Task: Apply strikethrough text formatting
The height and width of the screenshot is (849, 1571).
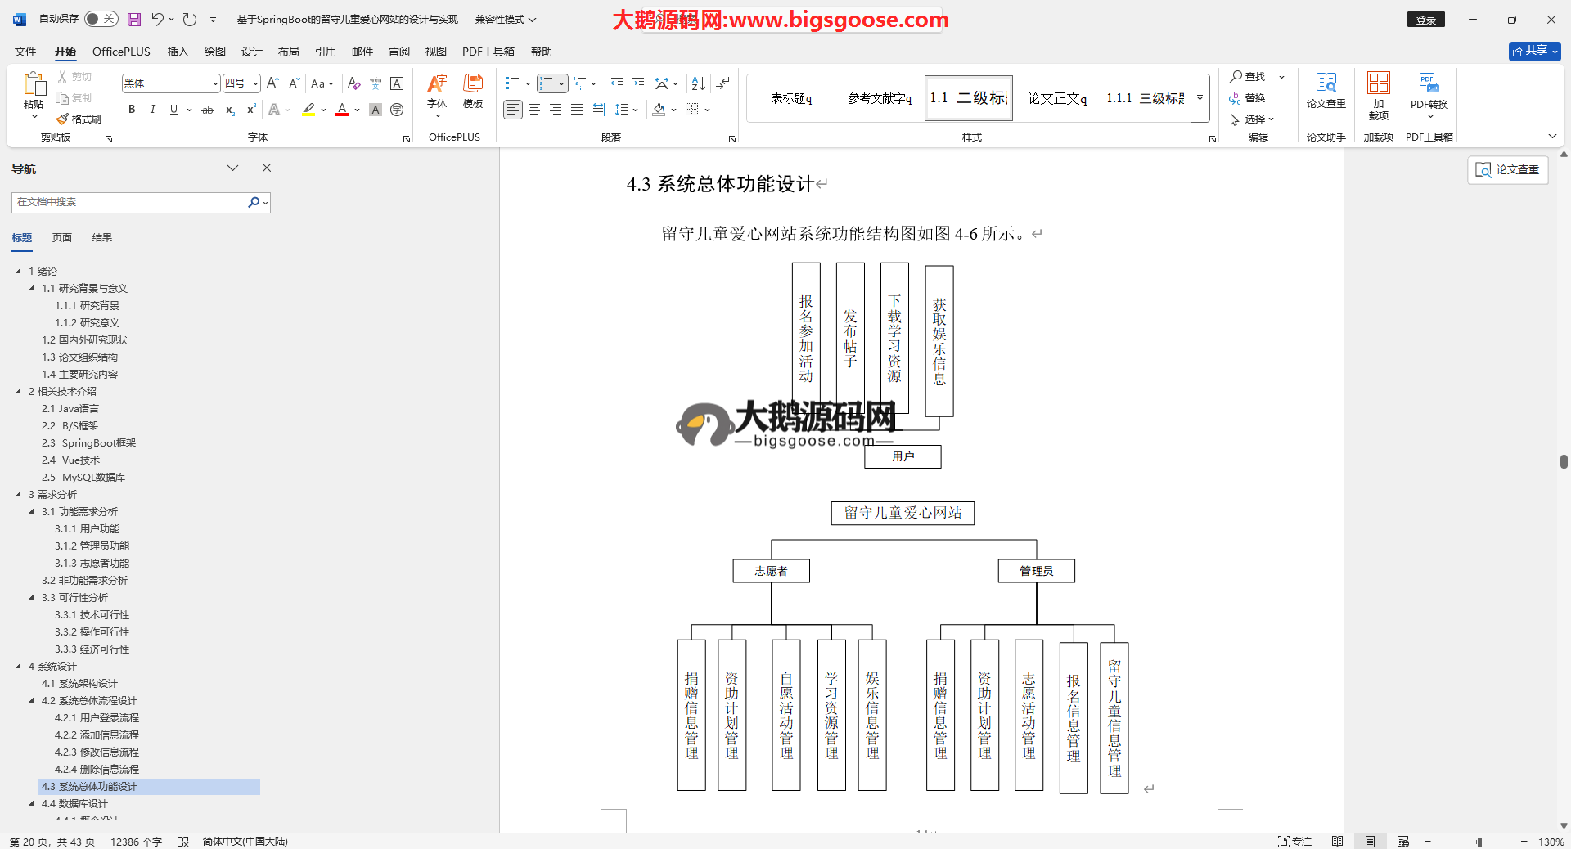Action: [208, 110]
